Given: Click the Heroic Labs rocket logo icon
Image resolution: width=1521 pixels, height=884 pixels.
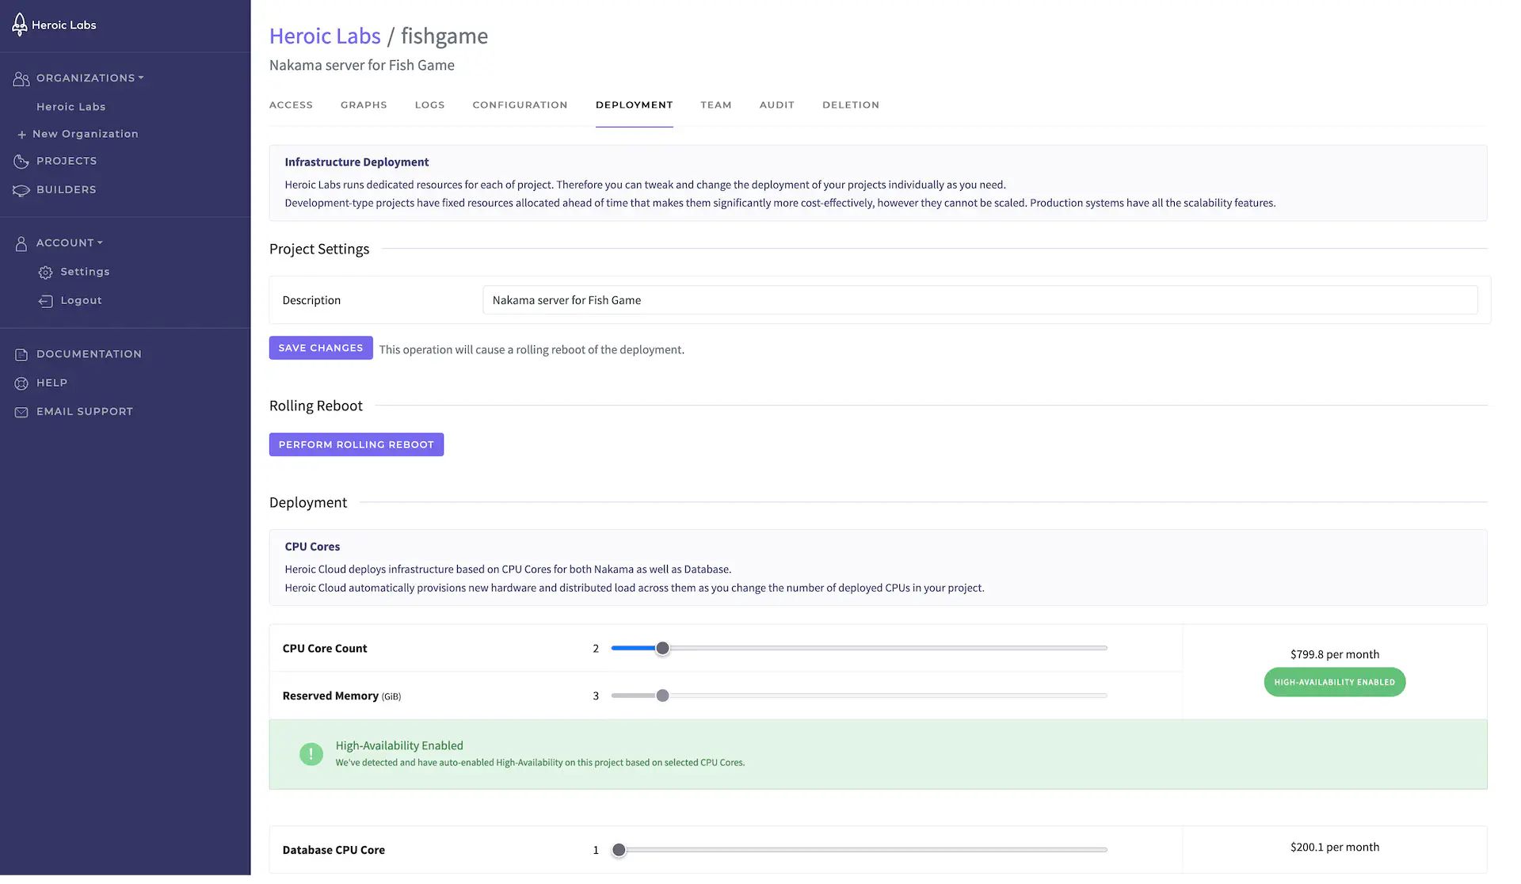Looking at the screenshot, I should pos(20,25).
